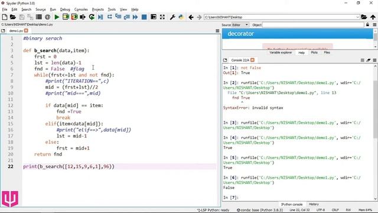Go forward with the right arrow icon
The width and height of the screenshot is (378, 213).
[x=199, y=17]
